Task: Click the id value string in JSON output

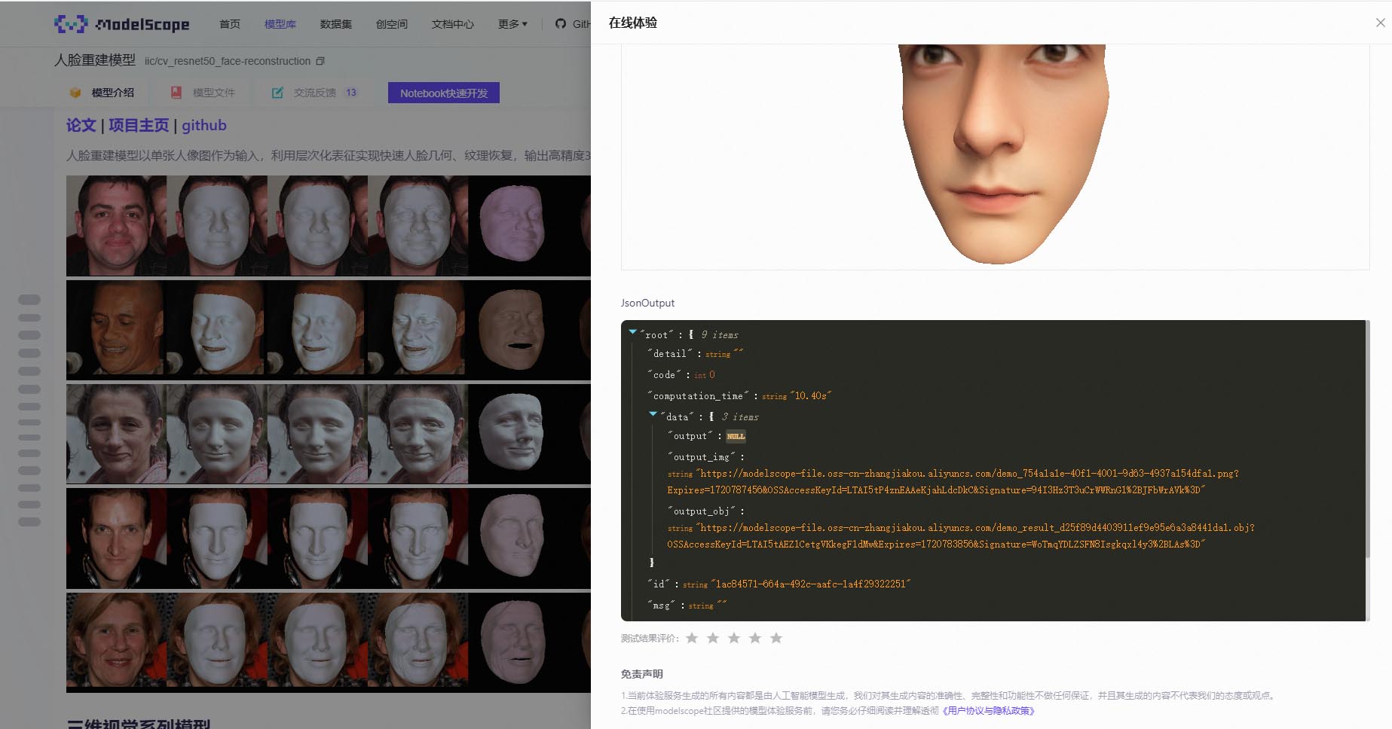Action: [810, 584]
